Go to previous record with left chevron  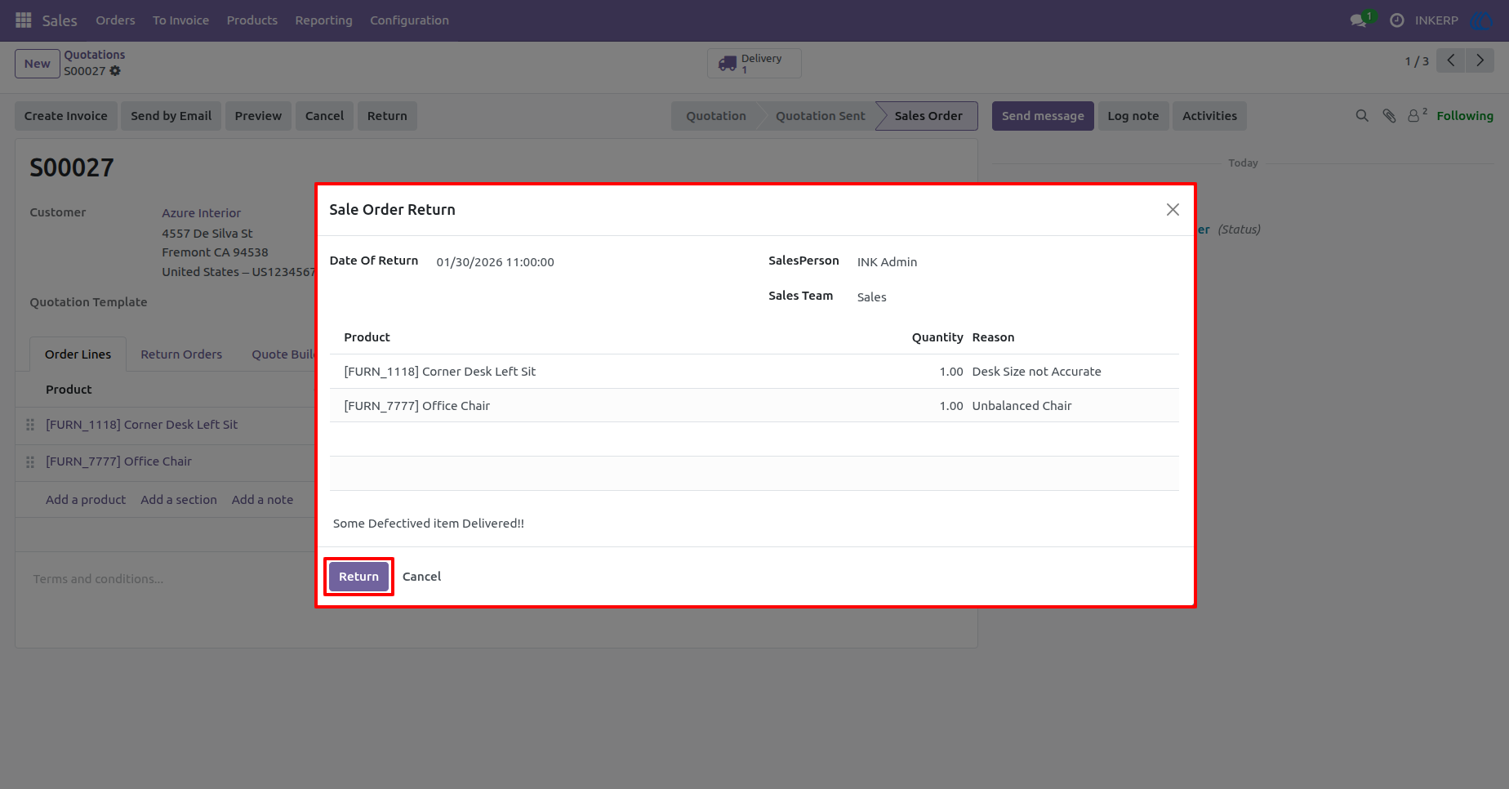pos(1451,60)
